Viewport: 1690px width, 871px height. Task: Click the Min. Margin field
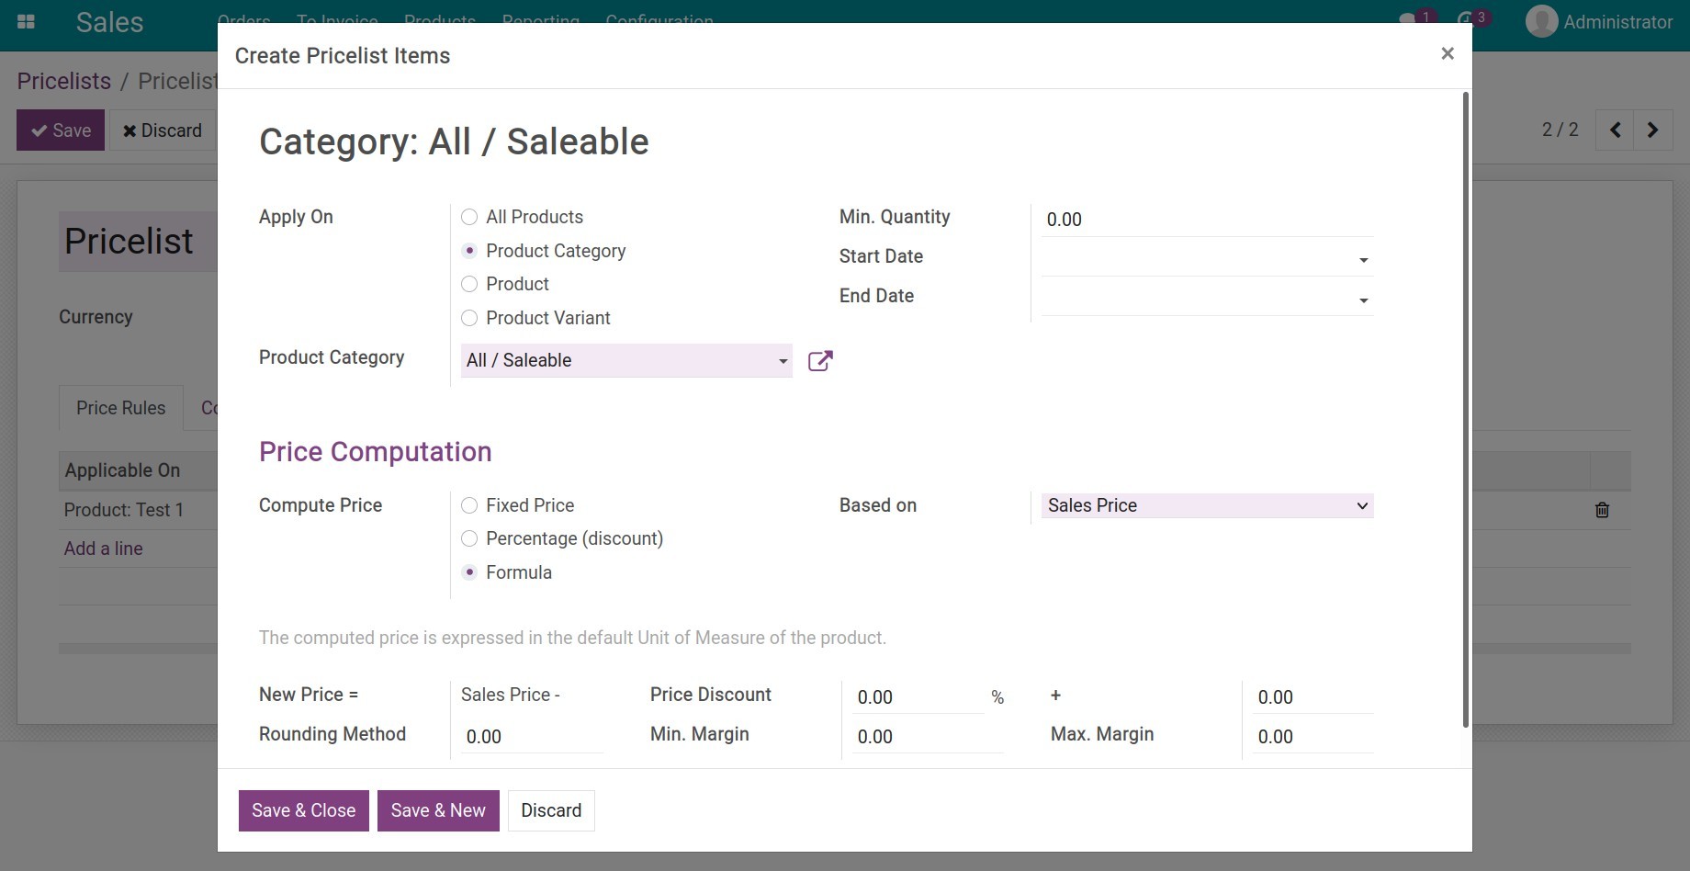[926, 737]
